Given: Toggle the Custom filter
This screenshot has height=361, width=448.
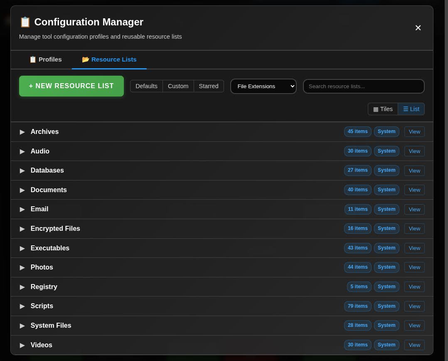Looking at the screenshot, I should pyautogui.click(x=178, y=86).
